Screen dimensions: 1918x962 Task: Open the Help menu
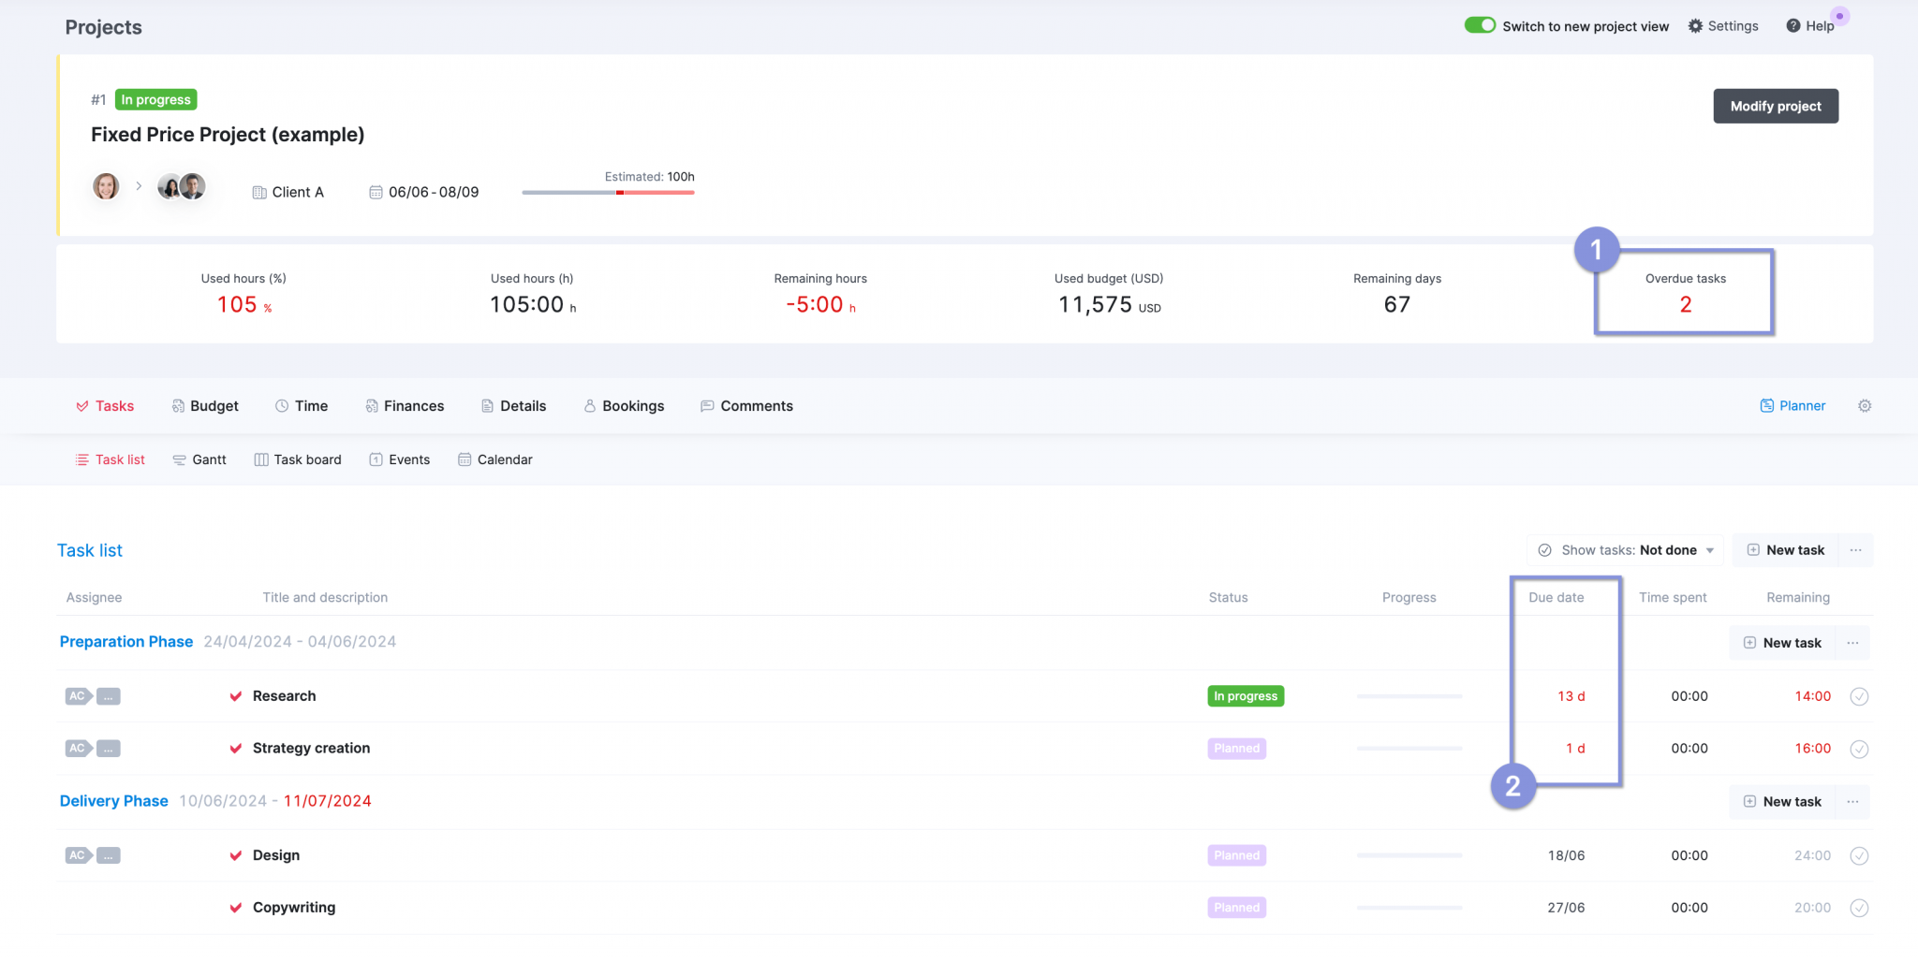(1810, 25)
